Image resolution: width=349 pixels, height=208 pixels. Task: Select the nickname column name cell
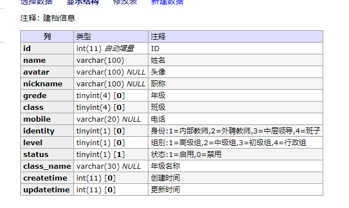[47, 84]
